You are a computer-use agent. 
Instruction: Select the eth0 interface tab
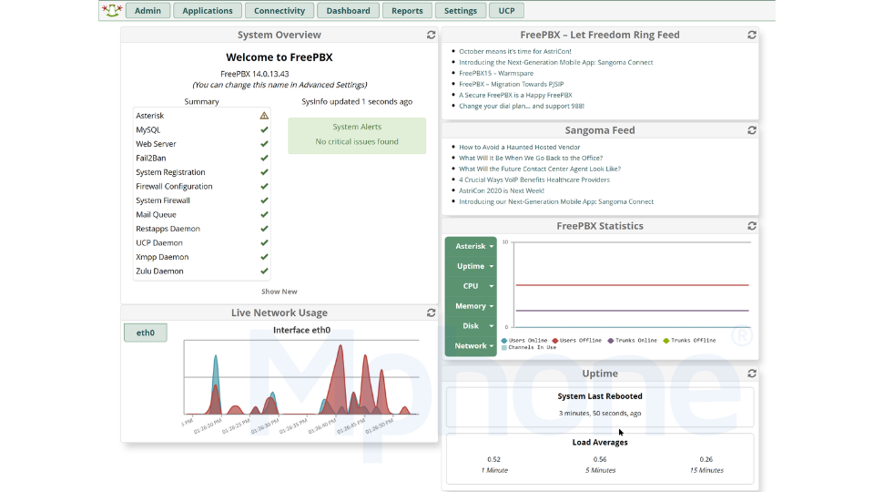click(146, 333)
